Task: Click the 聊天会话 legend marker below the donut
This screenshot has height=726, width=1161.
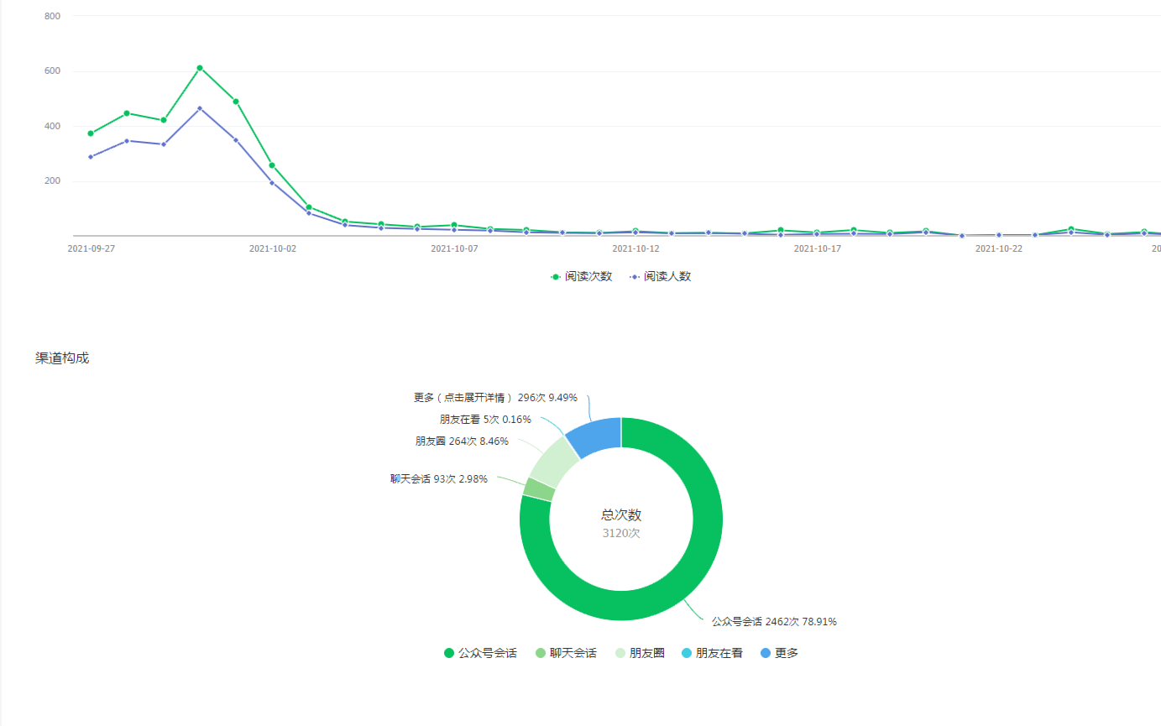Action: click(x=541, y=653)
